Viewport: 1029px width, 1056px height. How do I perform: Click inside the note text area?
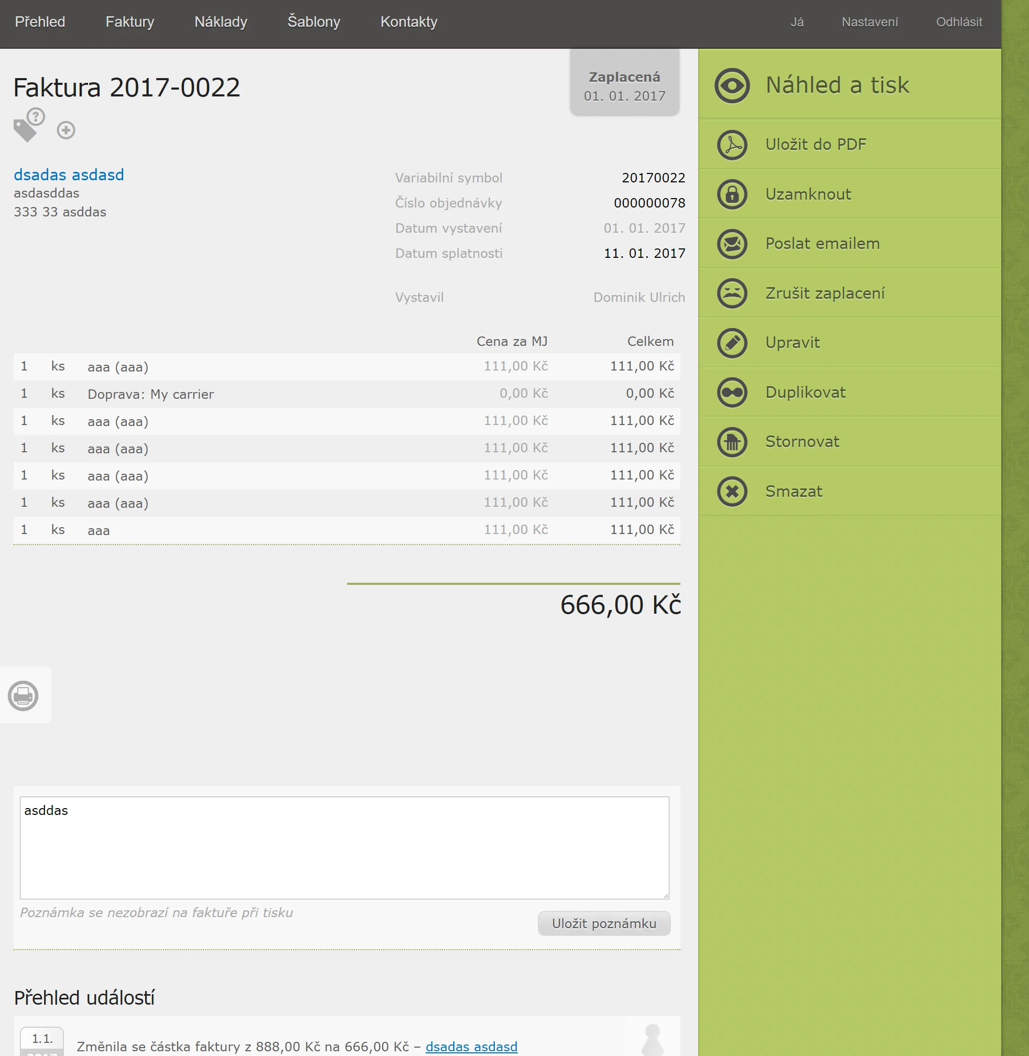tap(344, 847)
